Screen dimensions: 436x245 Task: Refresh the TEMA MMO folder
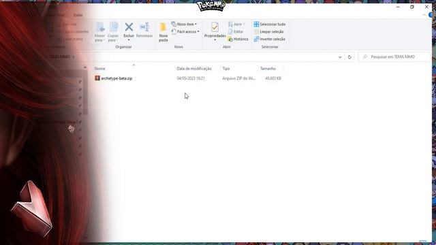[x=349, y=57]
